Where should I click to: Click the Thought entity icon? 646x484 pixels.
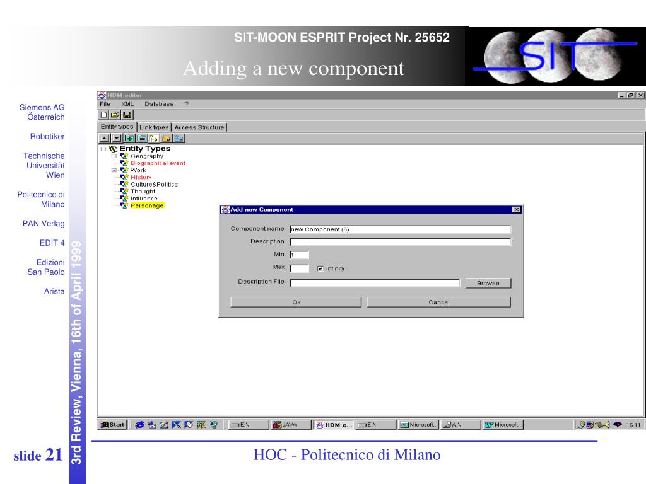point(124,191)
